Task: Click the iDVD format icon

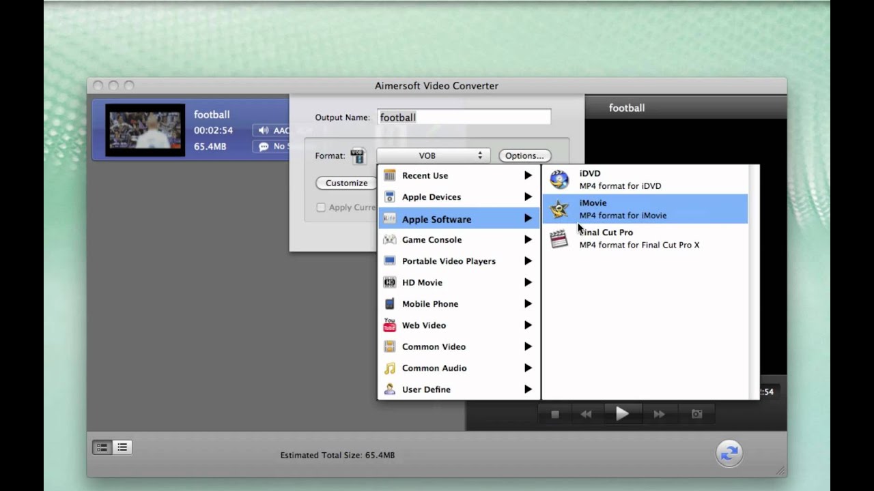Action: pos(559,179)
